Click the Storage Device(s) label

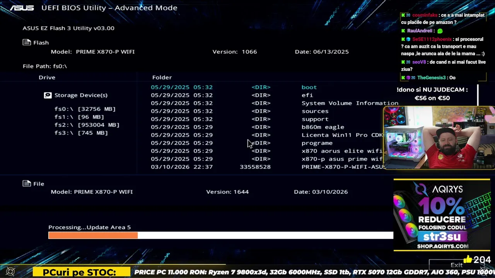(x=81, y=95)
